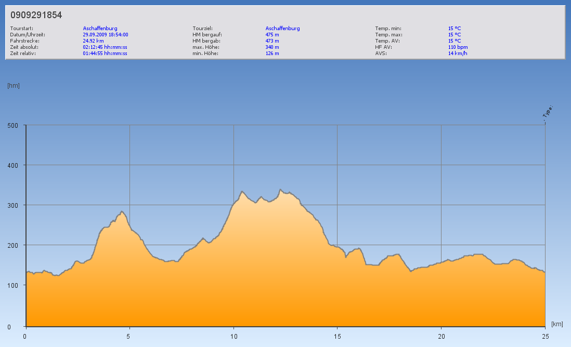Click the Zeit absolut value 02:12:45

coord(105,47)
